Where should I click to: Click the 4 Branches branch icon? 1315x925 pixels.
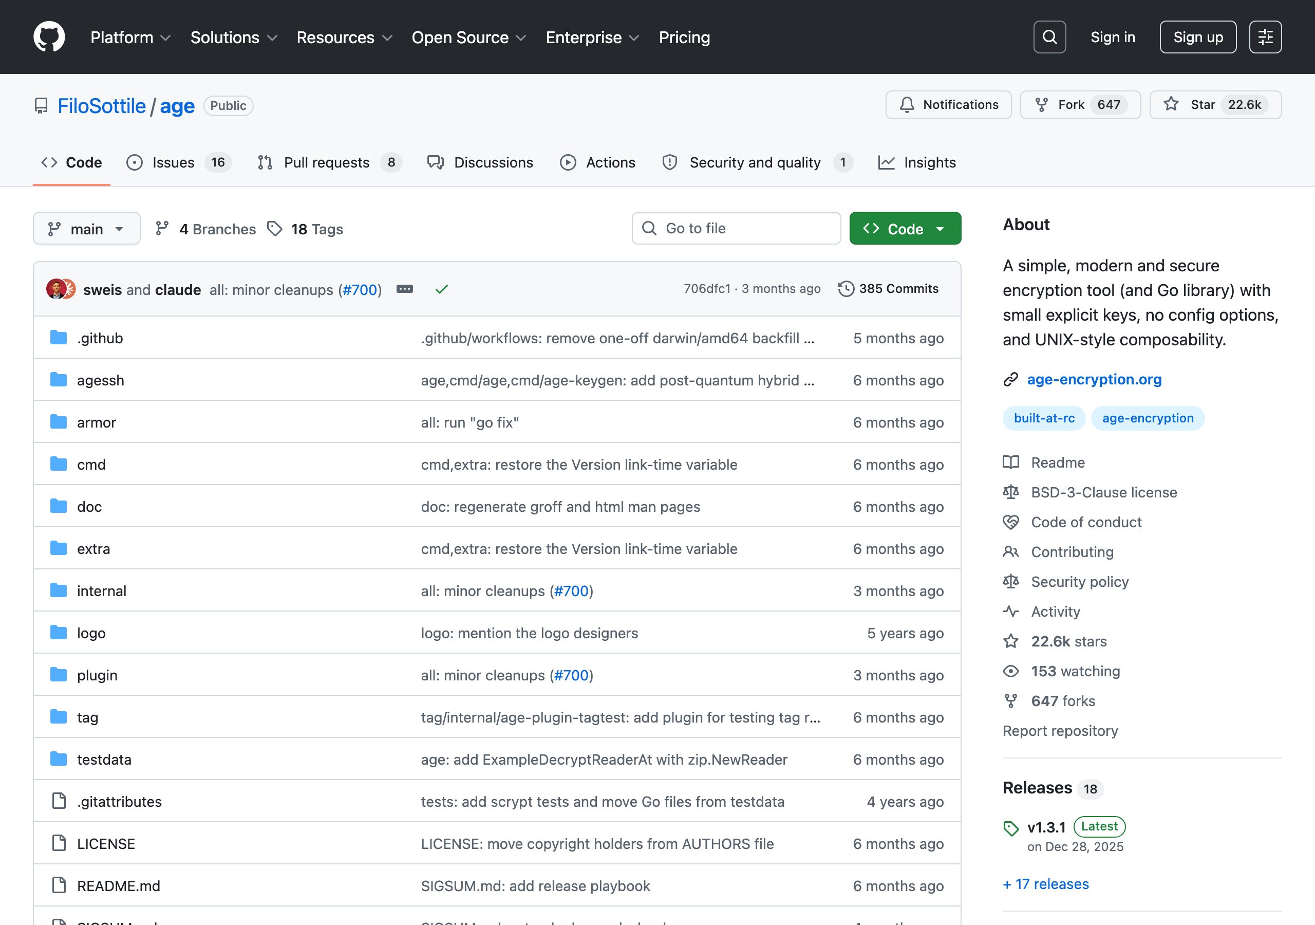(x=162, y=229)
